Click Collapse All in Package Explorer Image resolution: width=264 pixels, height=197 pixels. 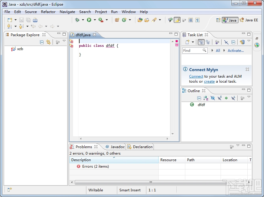[42, 42]
